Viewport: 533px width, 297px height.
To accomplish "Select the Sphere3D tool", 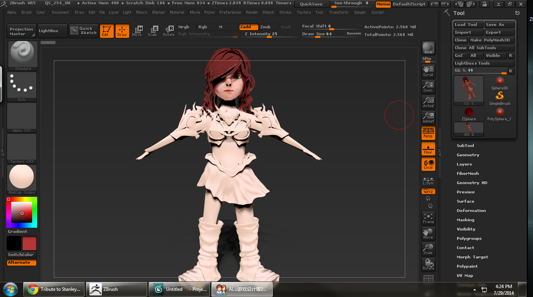I will (x=500, y=83).
